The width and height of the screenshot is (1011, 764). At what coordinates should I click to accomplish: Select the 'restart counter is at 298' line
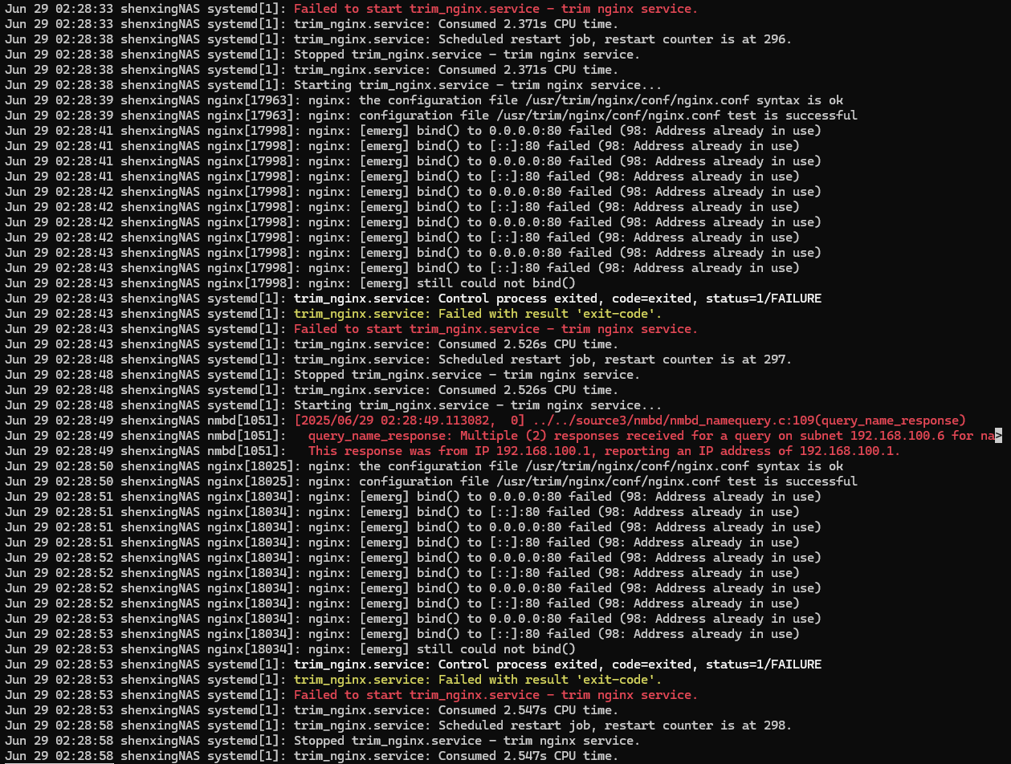[398, 725]
